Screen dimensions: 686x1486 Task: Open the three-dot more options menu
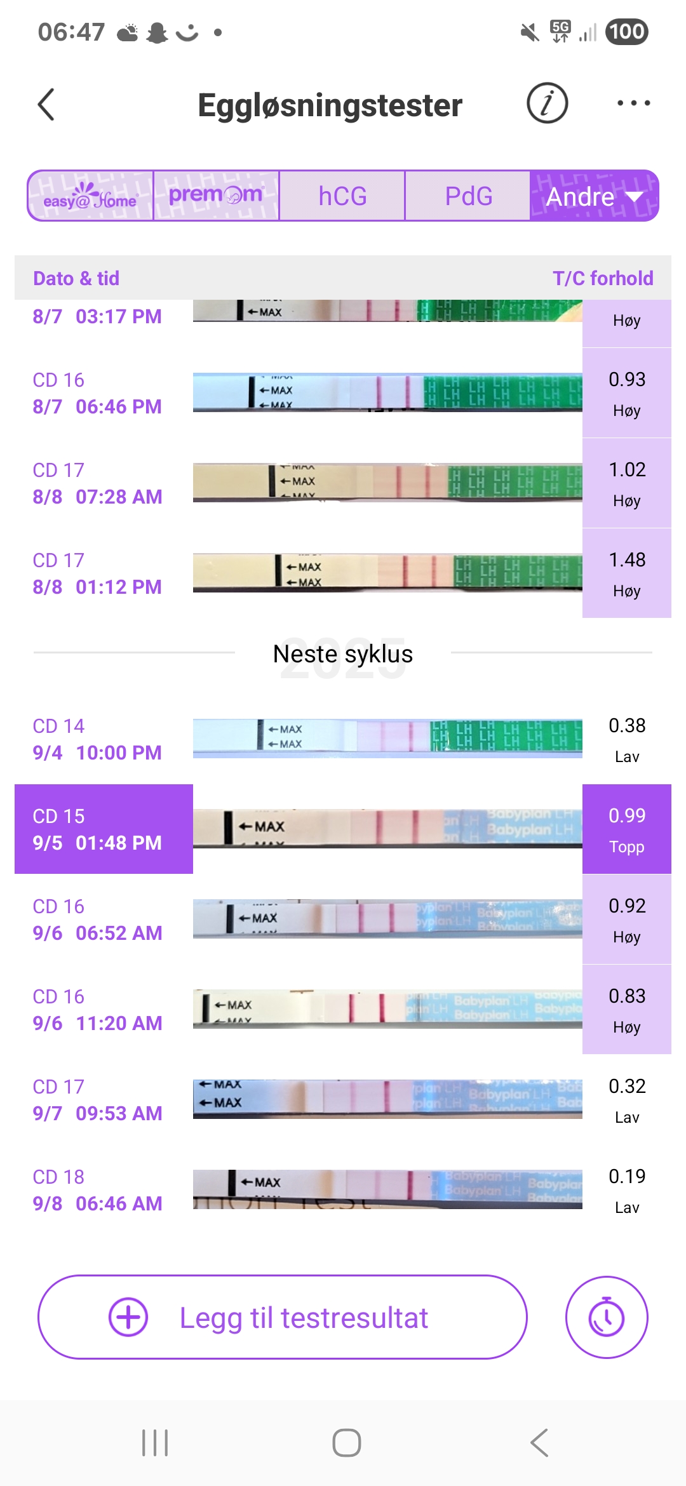(x=633, y=104)
